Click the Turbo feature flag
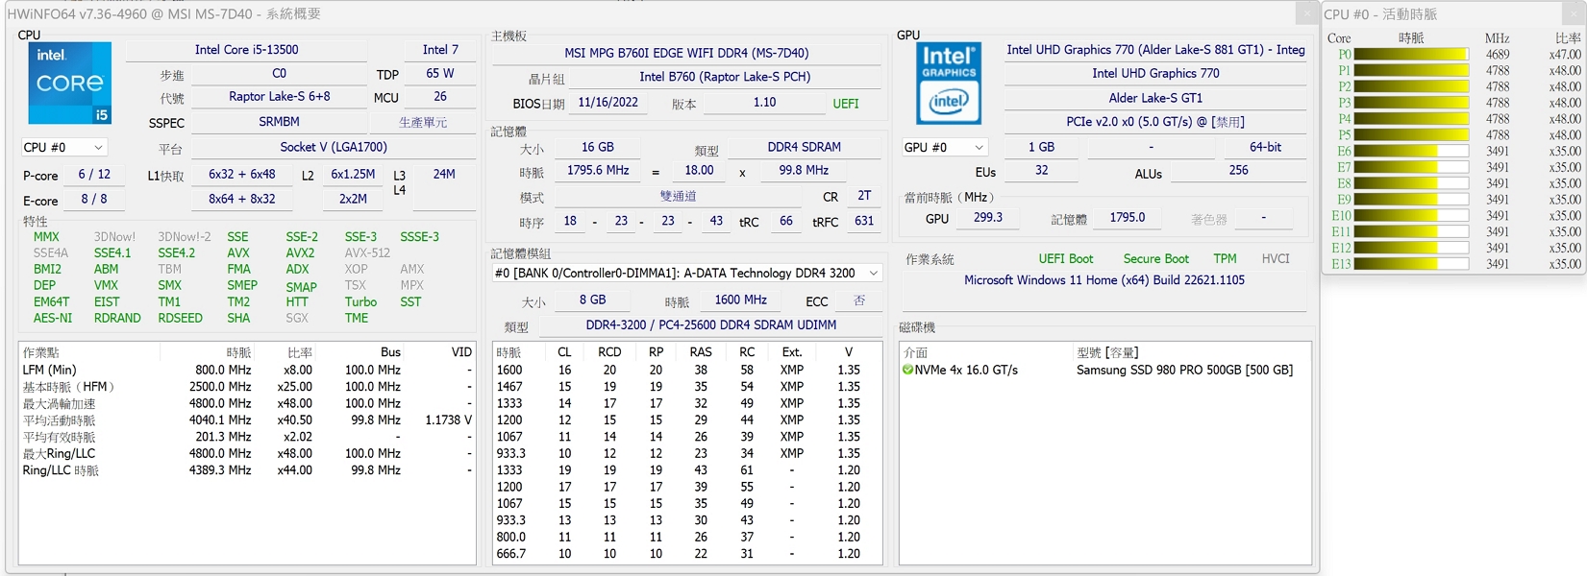 360,301
